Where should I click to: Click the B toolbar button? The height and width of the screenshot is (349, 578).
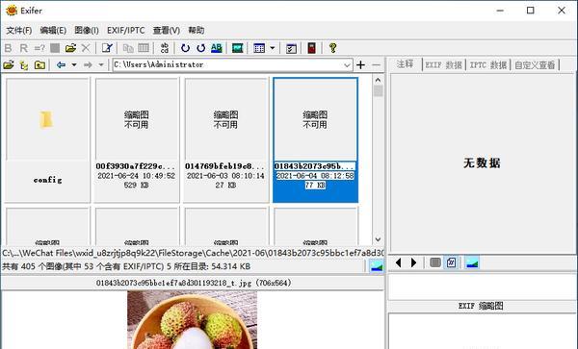(x=8, y=48)
